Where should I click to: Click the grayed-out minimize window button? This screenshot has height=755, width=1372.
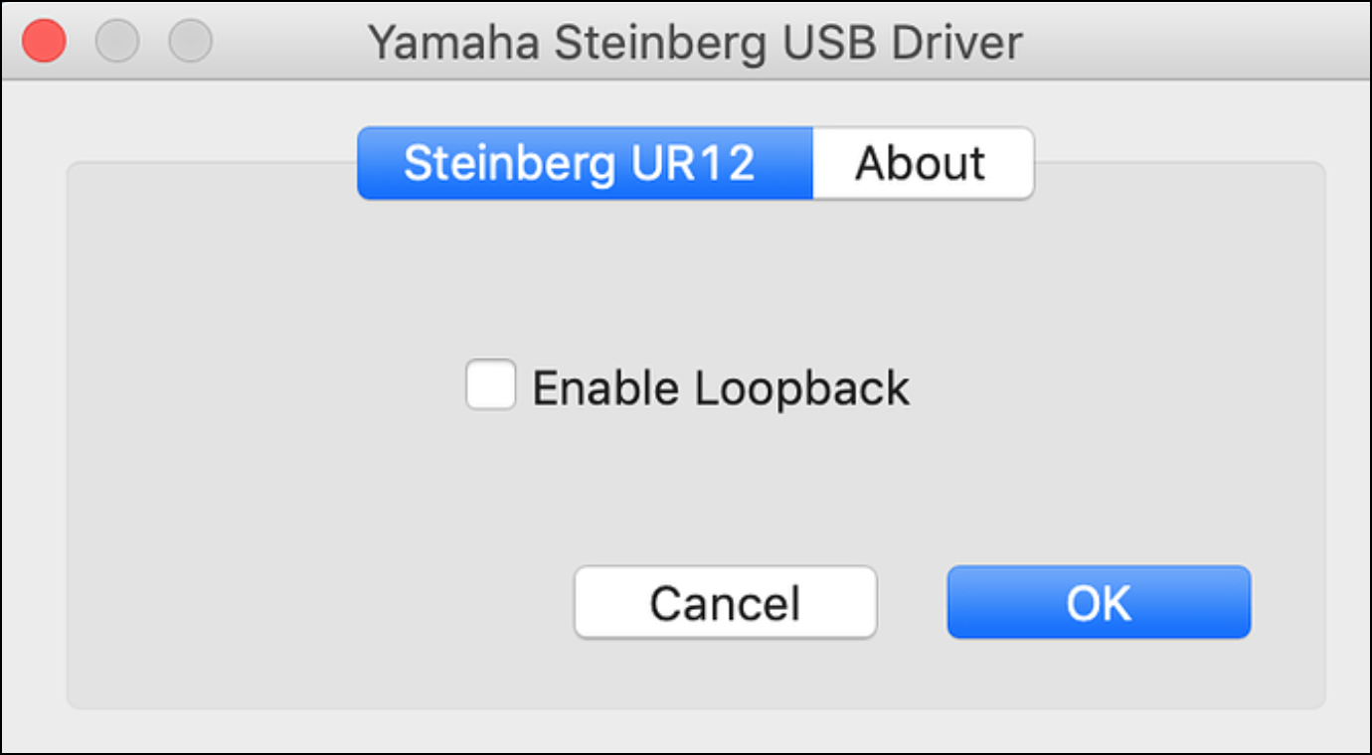tap(116, 42)
